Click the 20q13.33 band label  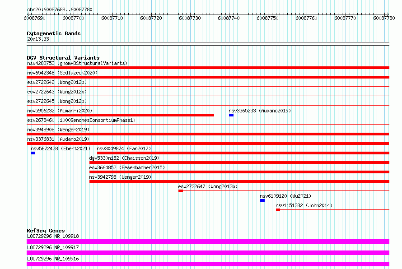click(x=38, y=39)
